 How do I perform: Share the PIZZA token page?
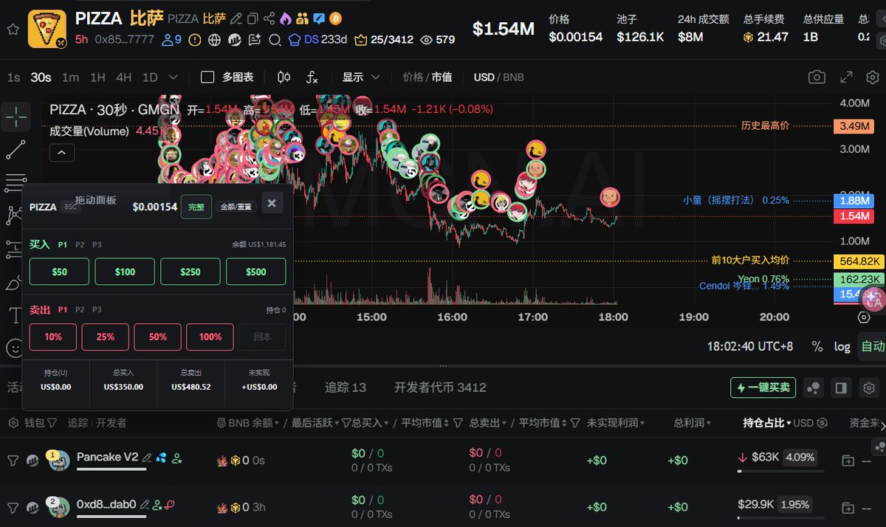point(269,18)
